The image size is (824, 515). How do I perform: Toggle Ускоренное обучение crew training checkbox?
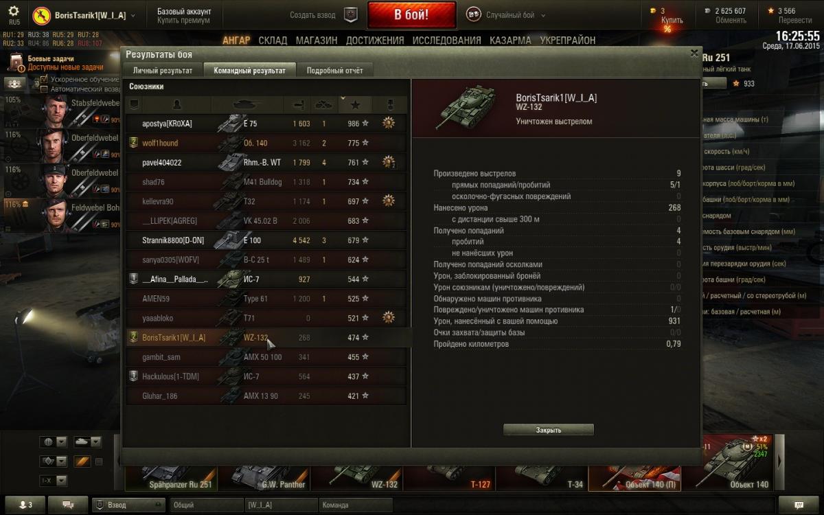tap(45, 80)
